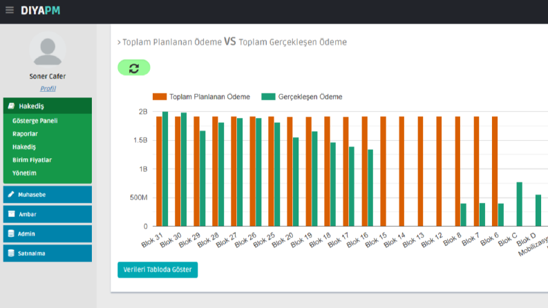Click the Muhasebe pencil icon
This screenshot has width=548, height=308.
[11, 194]
